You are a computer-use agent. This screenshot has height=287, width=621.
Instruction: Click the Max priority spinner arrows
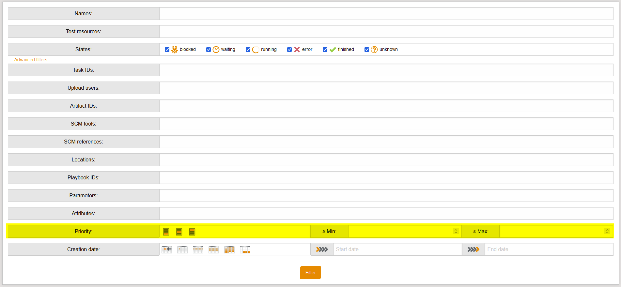607,231
